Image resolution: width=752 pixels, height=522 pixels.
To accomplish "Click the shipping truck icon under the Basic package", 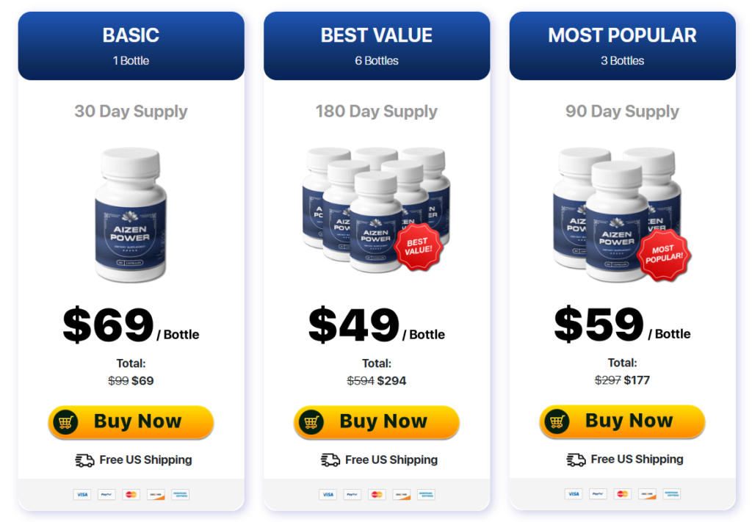I will tap(84, 460).
